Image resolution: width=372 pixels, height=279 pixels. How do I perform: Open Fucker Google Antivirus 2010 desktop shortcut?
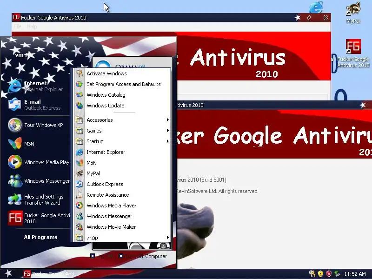[x=353, y=53]
